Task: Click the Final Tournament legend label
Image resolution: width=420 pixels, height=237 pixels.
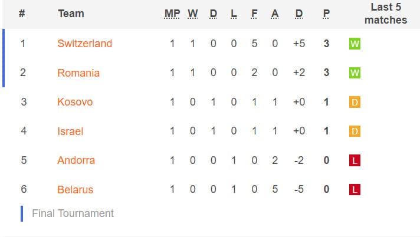Action: 73,213
